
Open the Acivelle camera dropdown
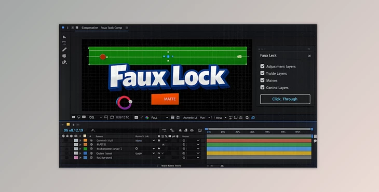[x=190, y=118]
